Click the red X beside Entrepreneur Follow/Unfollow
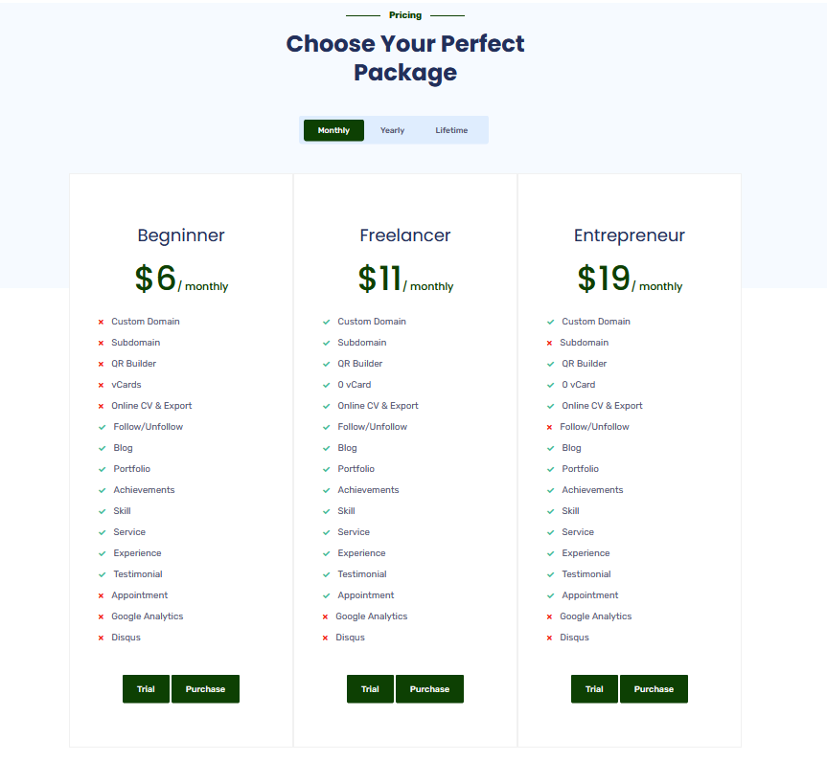 coord(549,428)
